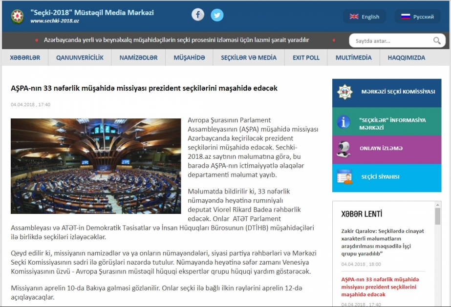The width and height of the screenshot is (451, 307).
Task: Open the SEÇİCİ SİYAHISI banner
Action: tap(387, 178)
